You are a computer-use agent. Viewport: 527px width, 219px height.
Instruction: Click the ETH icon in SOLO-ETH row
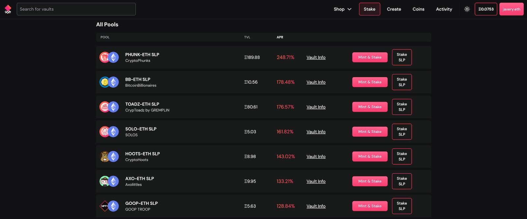coord(114,132)
